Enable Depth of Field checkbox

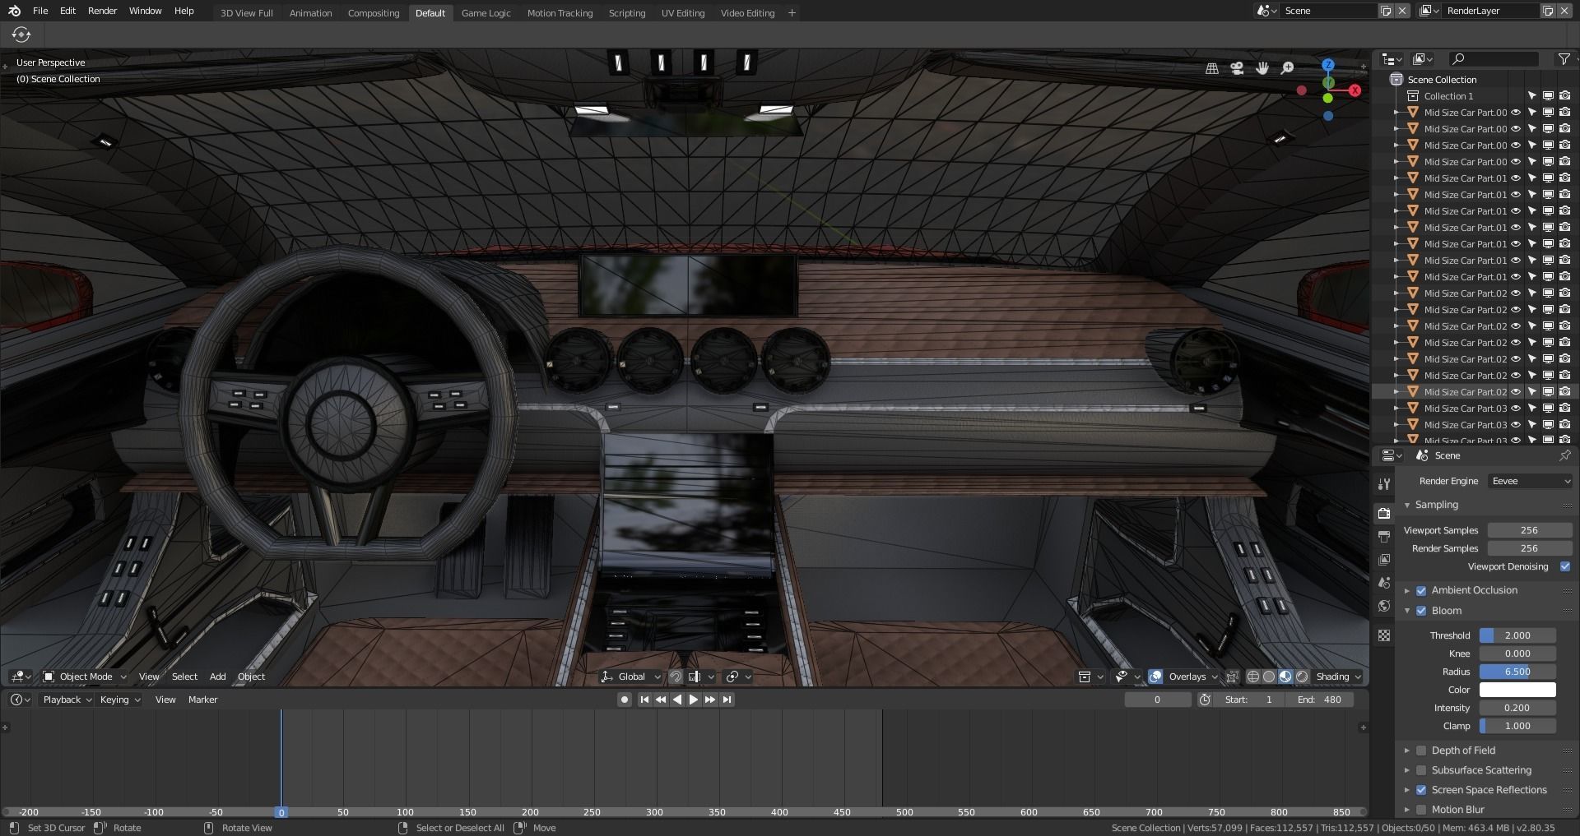(x=1421, y=751)
